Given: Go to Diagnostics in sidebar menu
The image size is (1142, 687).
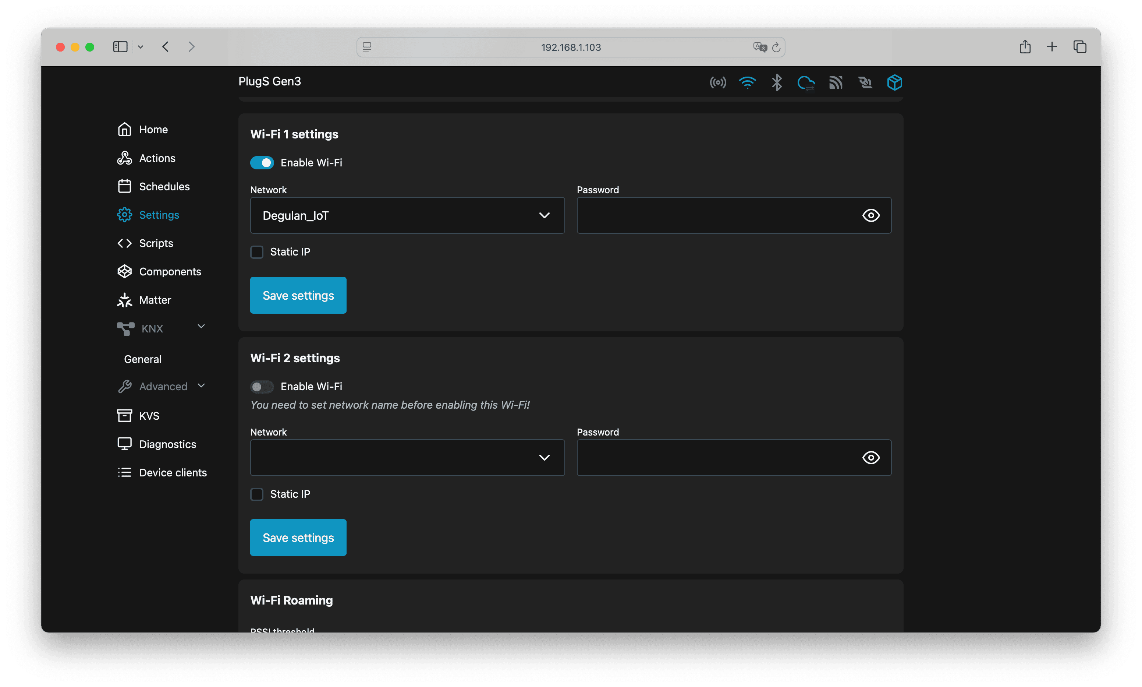Looking at the screenshot, I should pyautogui.click(x=167, y=444).
